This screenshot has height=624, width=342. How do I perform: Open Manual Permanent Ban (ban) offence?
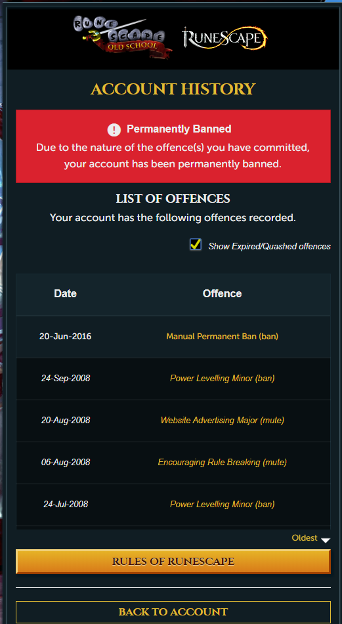[x=222, y=336]
